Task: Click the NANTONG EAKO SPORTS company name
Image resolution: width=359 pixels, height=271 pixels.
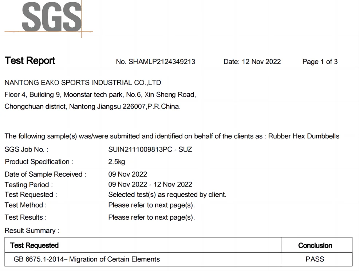Action: pos(83,83)
